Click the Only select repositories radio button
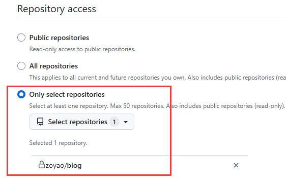This screenshot has height=185, width=286. click(21, 94)
